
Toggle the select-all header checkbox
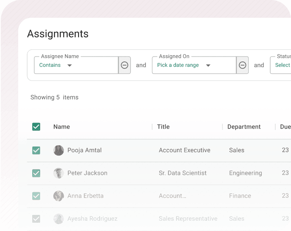click(x=36, y=127)
